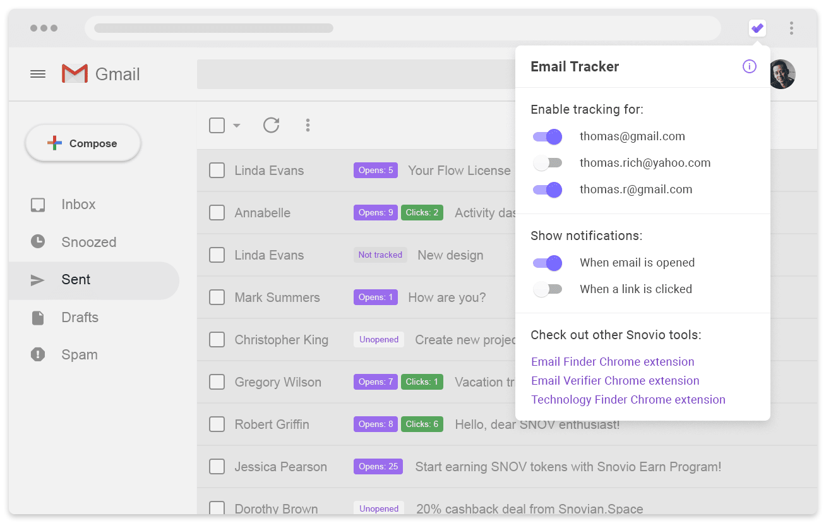Open Gmail hamburger main menu

point(38,74)
